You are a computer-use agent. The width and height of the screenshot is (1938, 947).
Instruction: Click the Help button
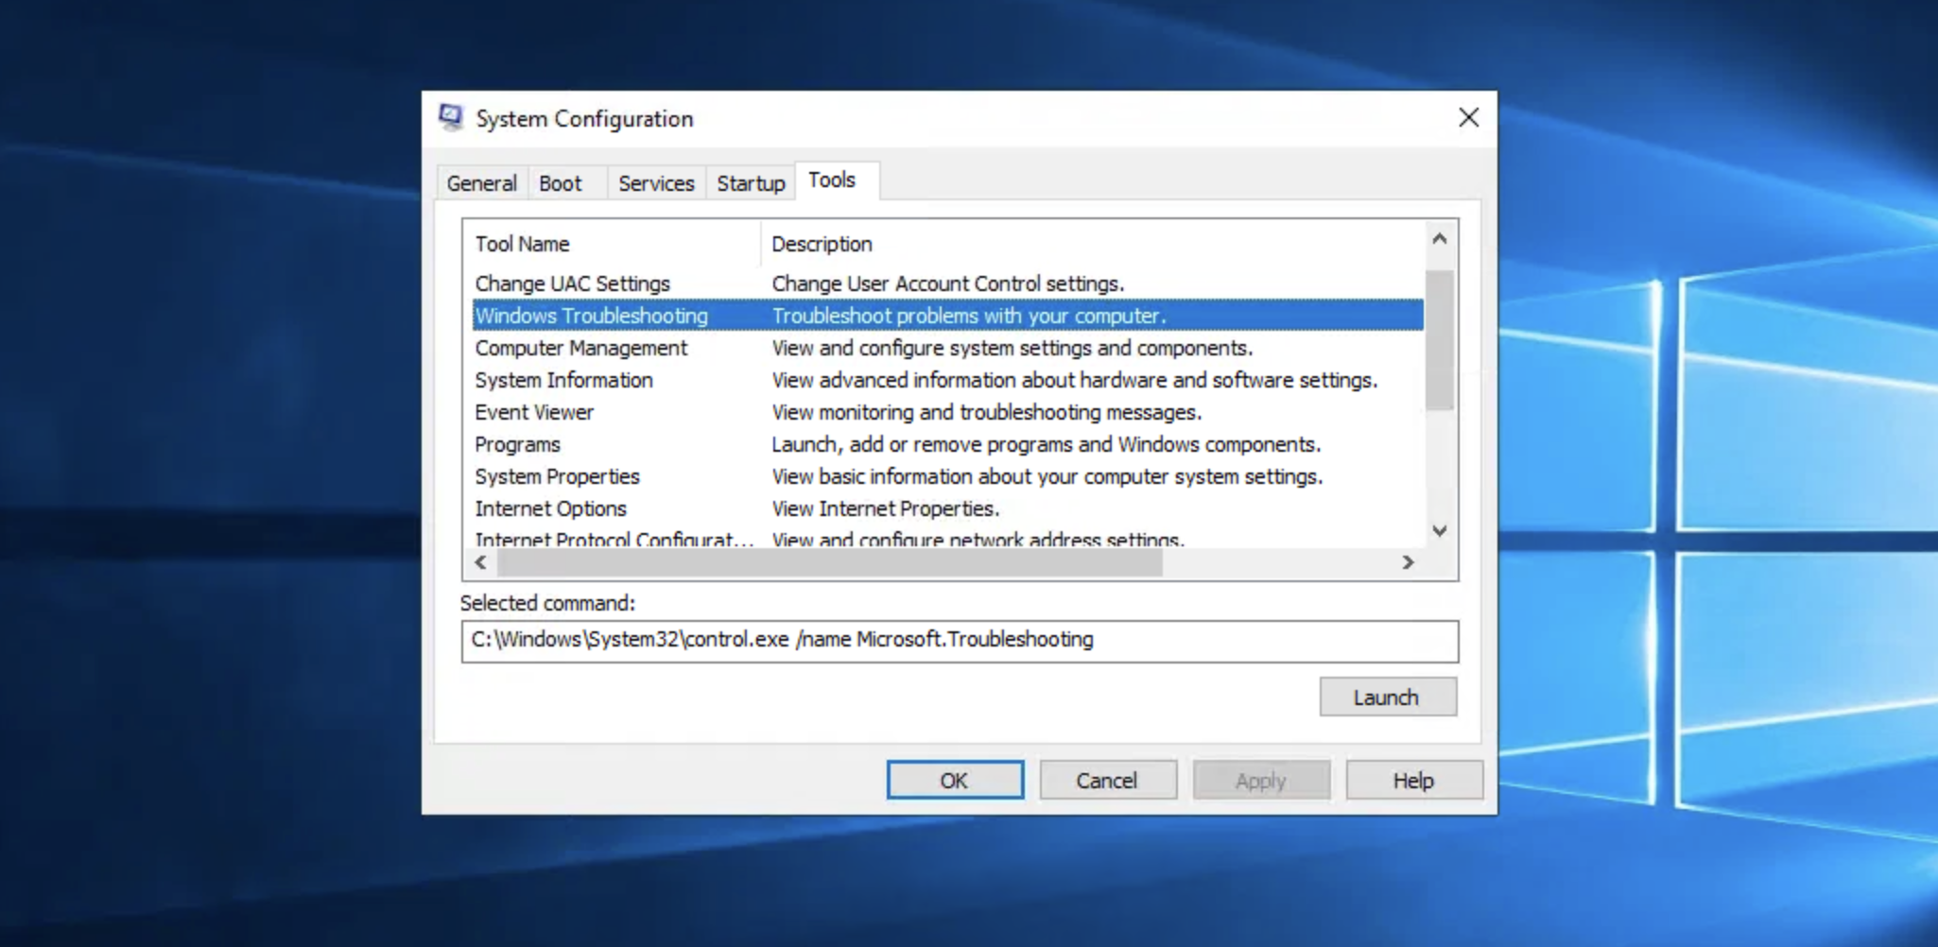[x=1413, y=781]
